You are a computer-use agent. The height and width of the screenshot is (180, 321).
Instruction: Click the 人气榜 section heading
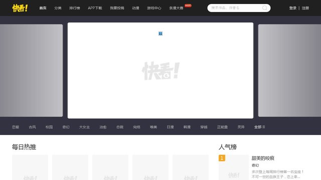(228, 147)
